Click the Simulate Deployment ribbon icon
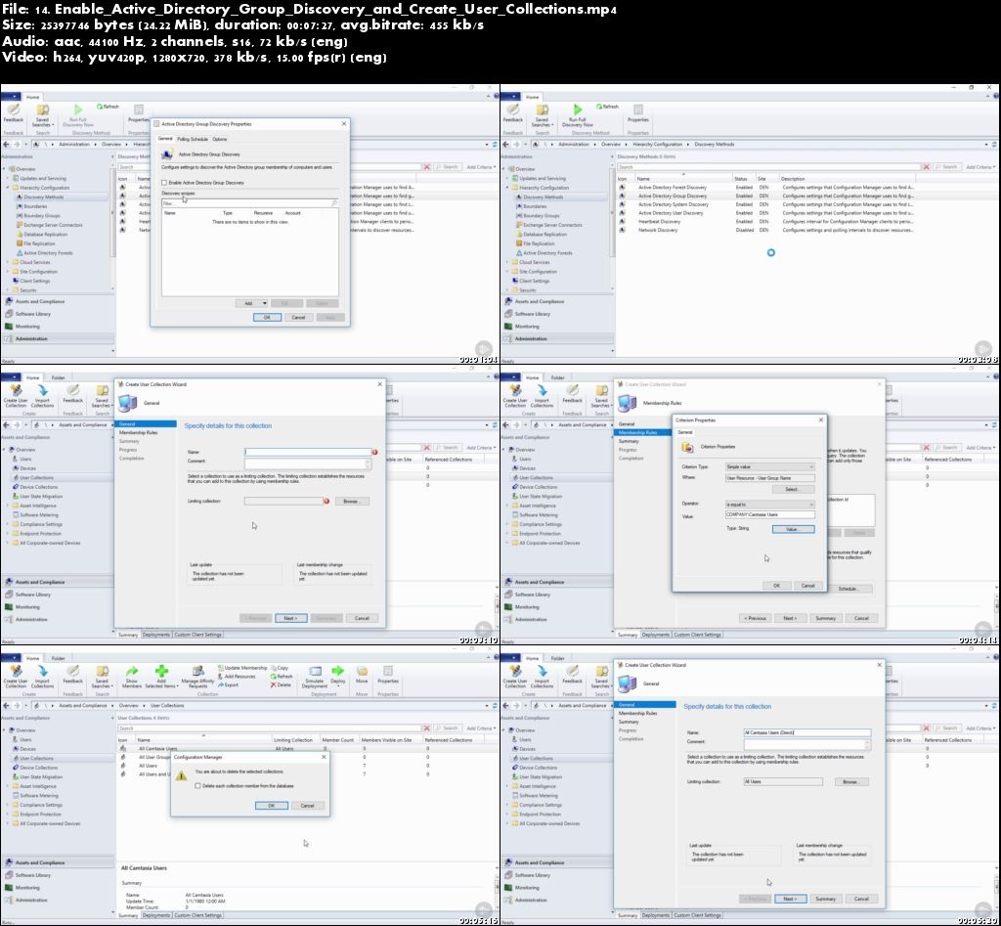 (315, 671)
